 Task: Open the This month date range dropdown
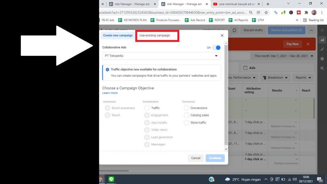[284, 56]
